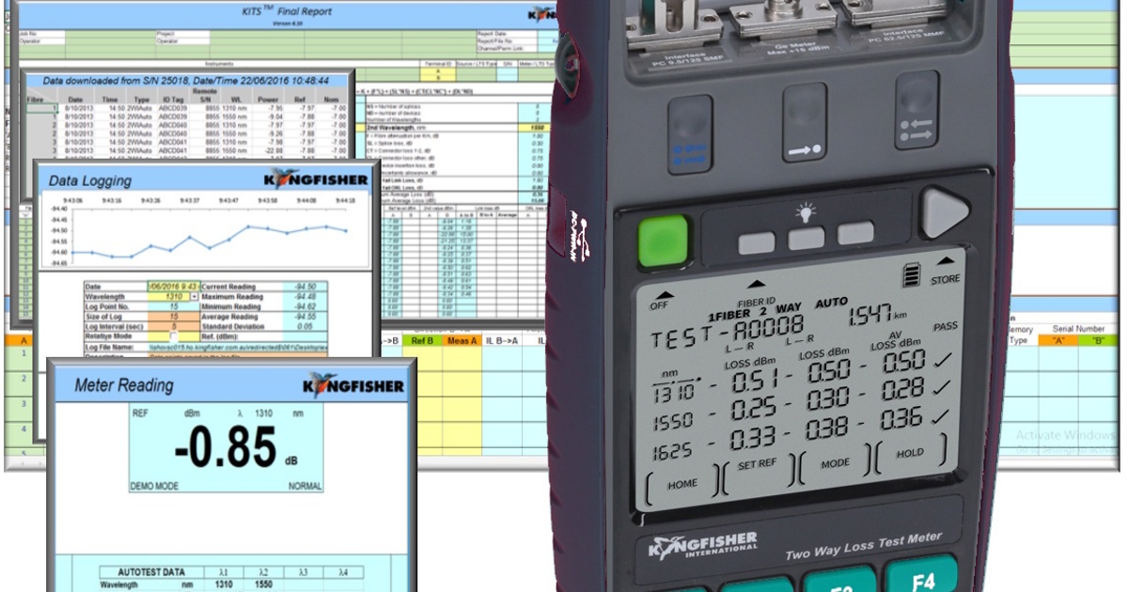Tap the 1310 nm pass checkmark
This screenshot has height=592, width=1128.
[x=942, y=359]
